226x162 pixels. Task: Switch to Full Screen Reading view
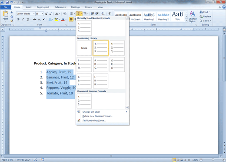[x=178, y=160]
